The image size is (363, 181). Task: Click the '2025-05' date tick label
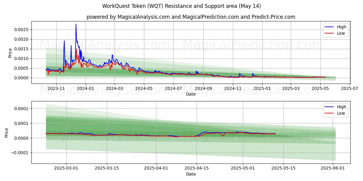(x=320, y=88)
